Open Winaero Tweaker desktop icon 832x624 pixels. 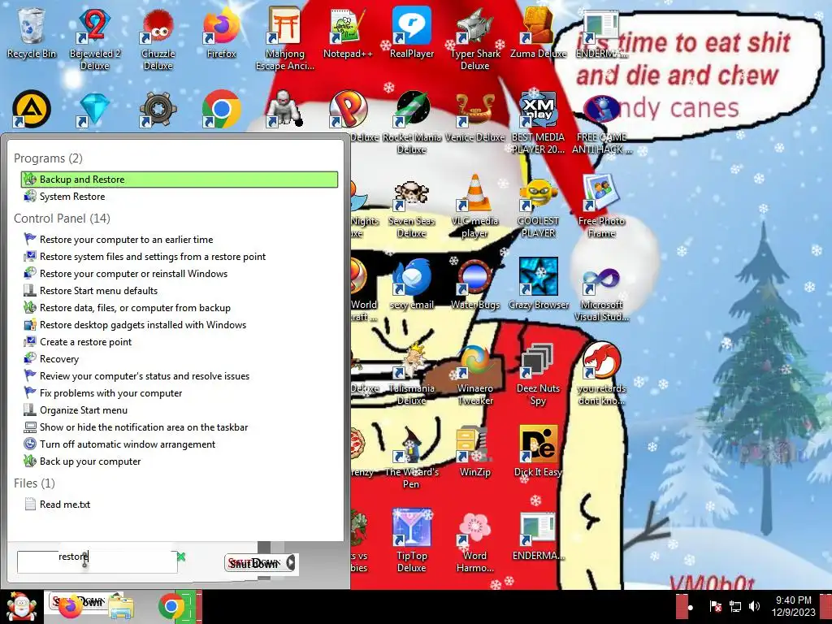[474, 374]
